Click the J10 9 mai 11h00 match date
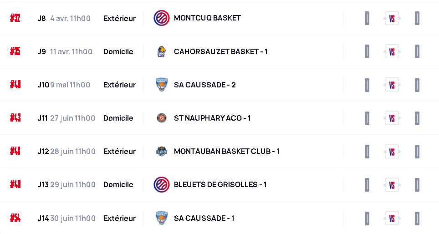Viewport: 439px width, 234px height. (64, 85)
